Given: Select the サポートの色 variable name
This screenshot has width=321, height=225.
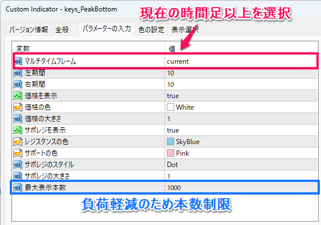Looking at the screenshot, I should pyautogui.click(x=41, y=153).
